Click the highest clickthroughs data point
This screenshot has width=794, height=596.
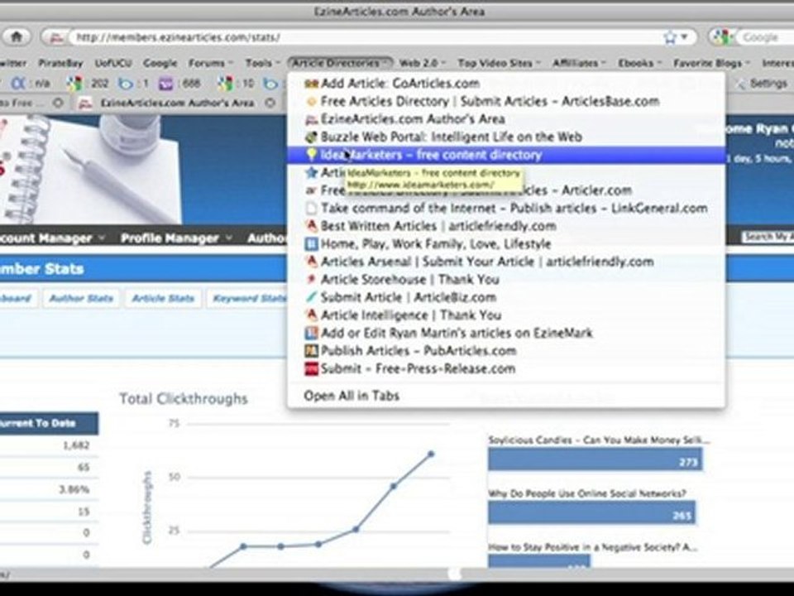pyautogui.click(x=431, y=454)
